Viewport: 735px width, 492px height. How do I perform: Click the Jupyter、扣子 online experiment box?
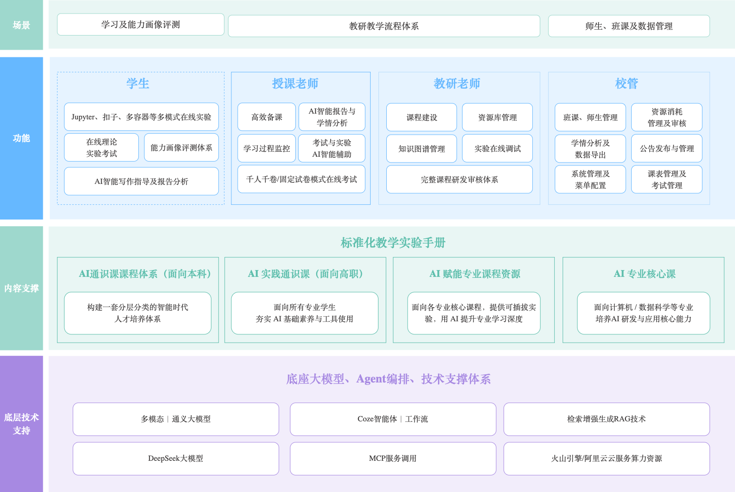point(141,117)
